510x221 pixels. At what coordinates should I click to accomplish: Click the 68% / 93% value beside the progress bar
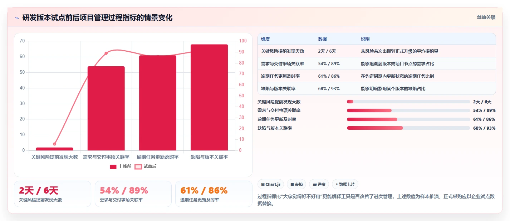coord(484,128)
